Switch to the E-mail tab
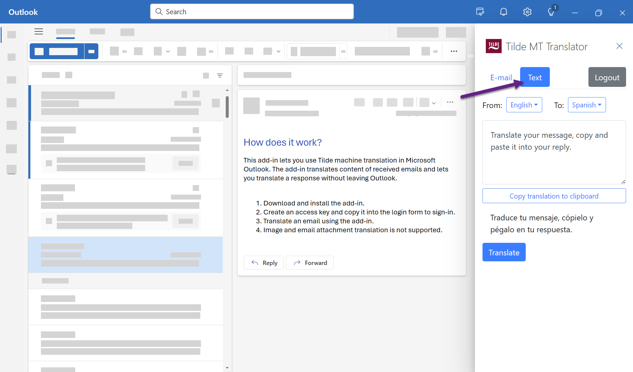Viewport: 633px width, 372px height. click(x=501, y=78)
